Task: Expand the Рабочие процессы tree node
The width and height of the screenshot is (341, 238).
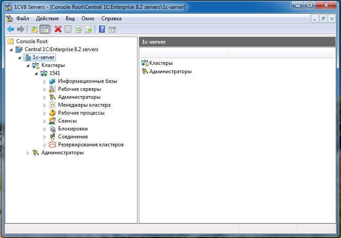Action: (44, 113)
